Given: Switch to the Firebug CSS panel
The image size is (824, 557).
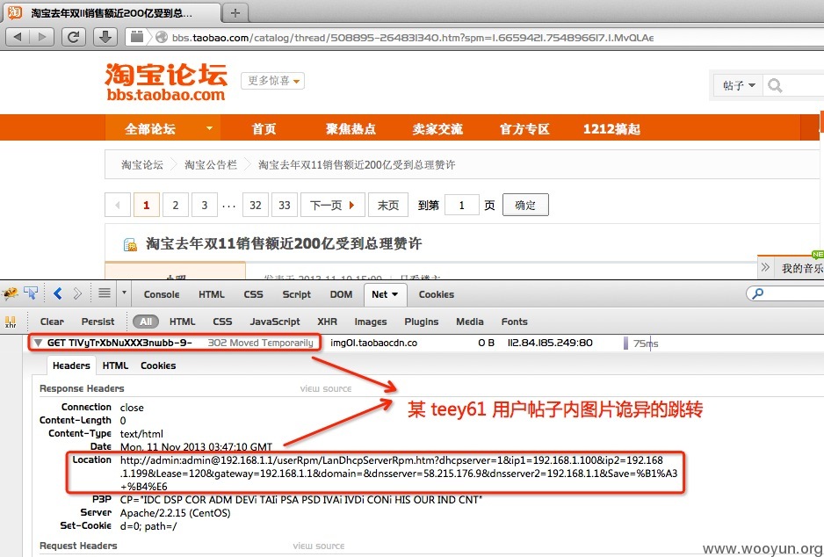Looking at the screenshot, I should (253, 294).
